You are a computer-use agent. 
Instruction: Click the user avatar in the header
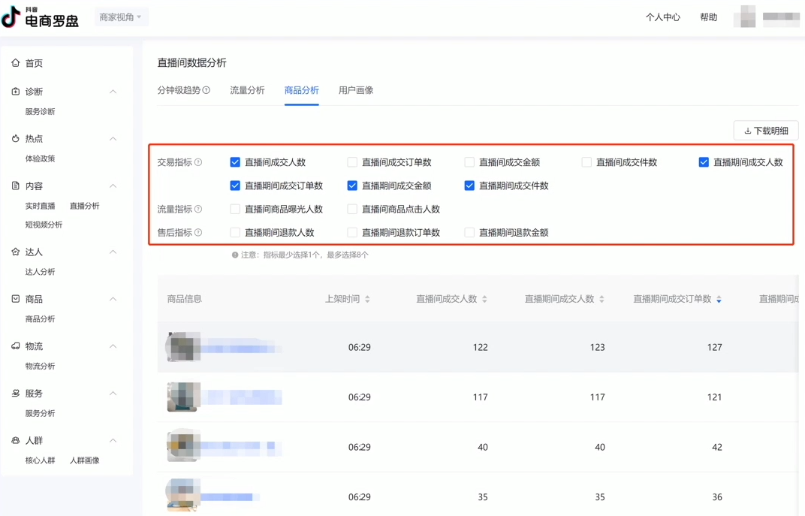pos(744,17)
